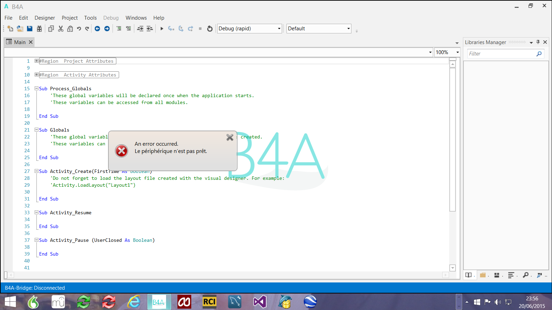Click the volume speaker tray icon

pyautogui.click(x=497, y=302)
